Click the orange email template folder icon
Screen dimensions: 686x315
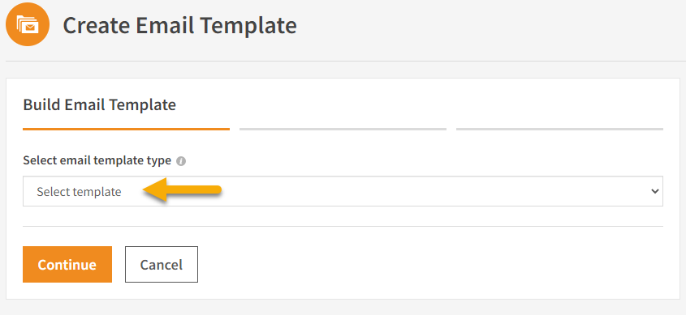coord(28,24)
